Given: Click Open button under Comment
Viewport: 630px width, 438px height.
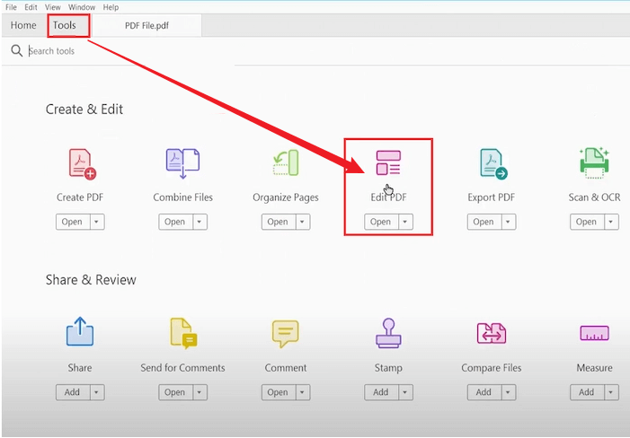Looking at the screenshot, I should 278,392.
